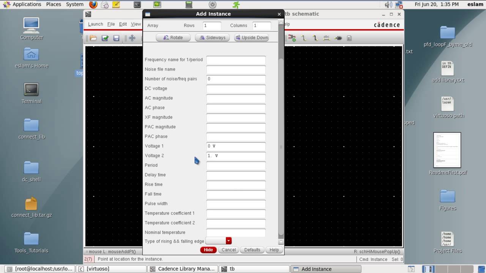Switch to Cadence Library Manager taskbar entry
This screenshot has width=486, height=273.
click(x=182, y=269)
